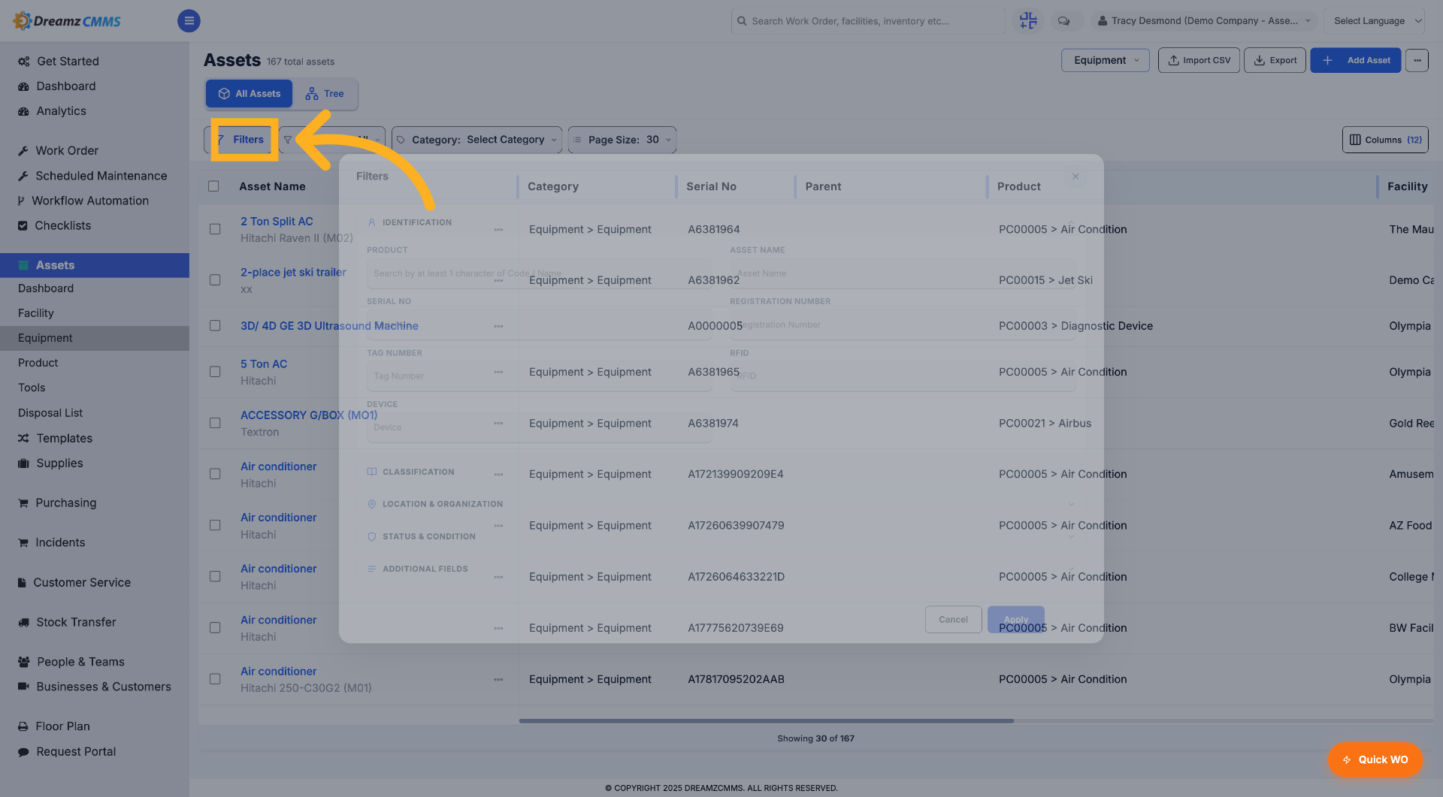Check the row with serial A17775620739E69
The image size is (1443, 797).
pos(215,628)
